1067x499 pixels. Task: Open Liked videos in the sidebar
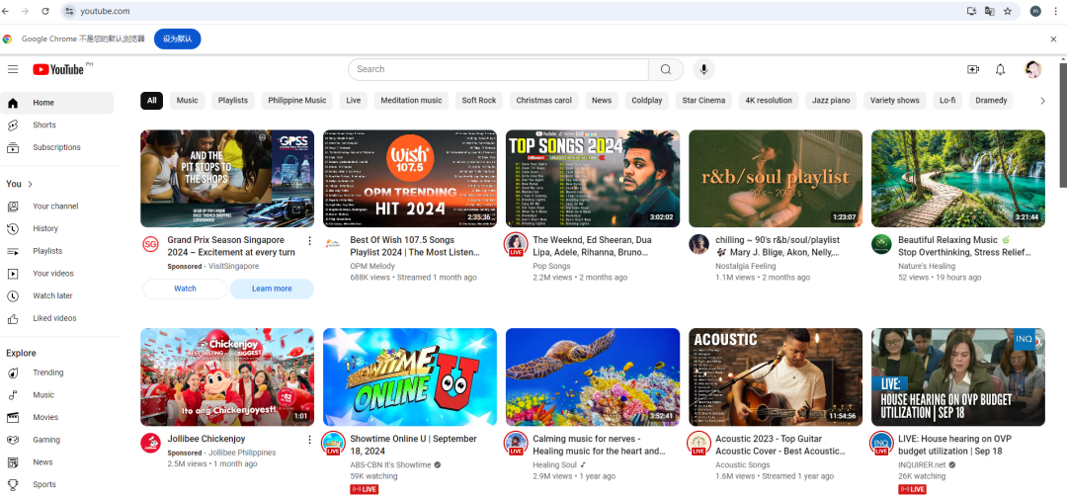click(x=57, y=318)
